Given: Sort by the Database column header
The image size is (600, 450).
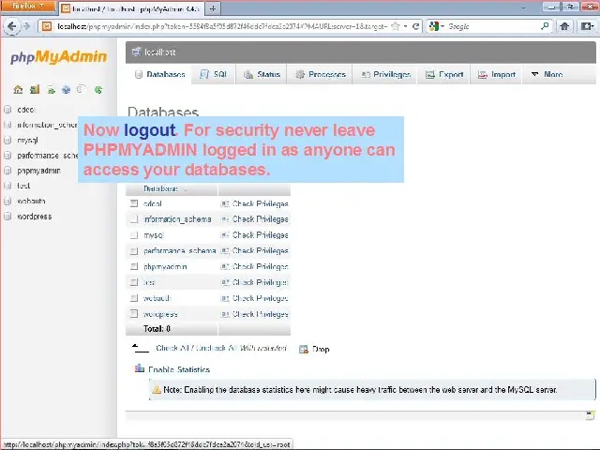Looking at the screenshot, I should pos(160,188).
